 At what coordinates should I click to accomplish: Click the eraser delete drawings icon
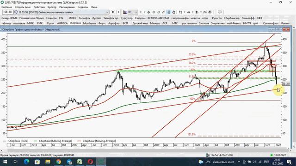coord(210,12)
